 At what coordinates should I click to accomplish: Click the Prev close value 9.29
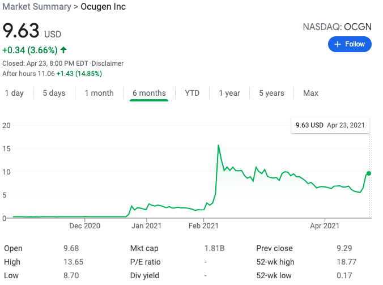344,248
